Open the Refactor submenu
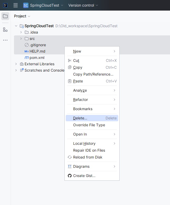This screenshot has height=205, width=170. pyautogui.click(x=81, y=100)
